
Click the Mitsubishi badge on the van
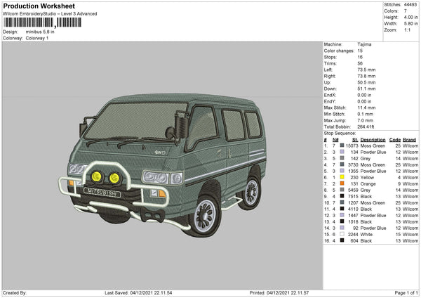[x=102, y=191]
